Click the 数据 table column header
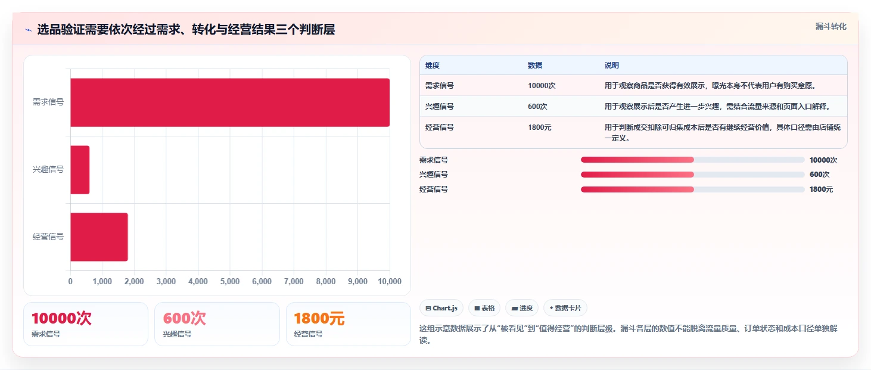 tap(535, 66)
